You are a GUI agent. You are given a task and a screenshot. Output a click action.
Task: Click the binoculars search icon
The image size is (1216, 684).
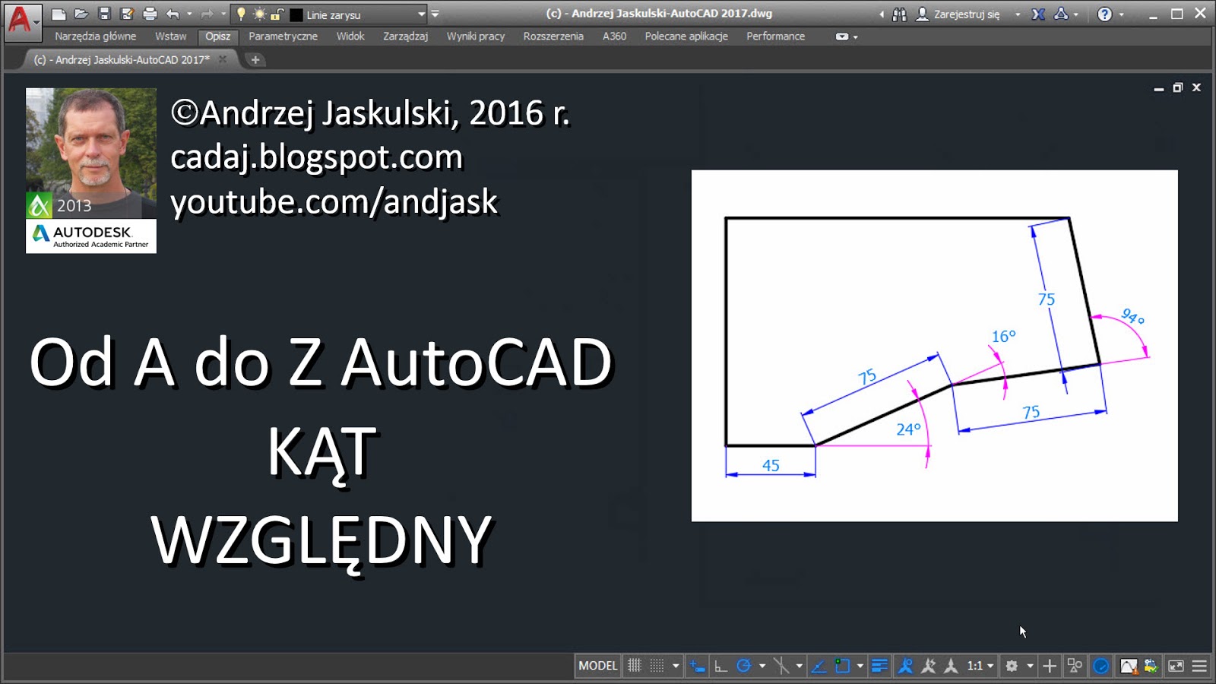point(900,14)
